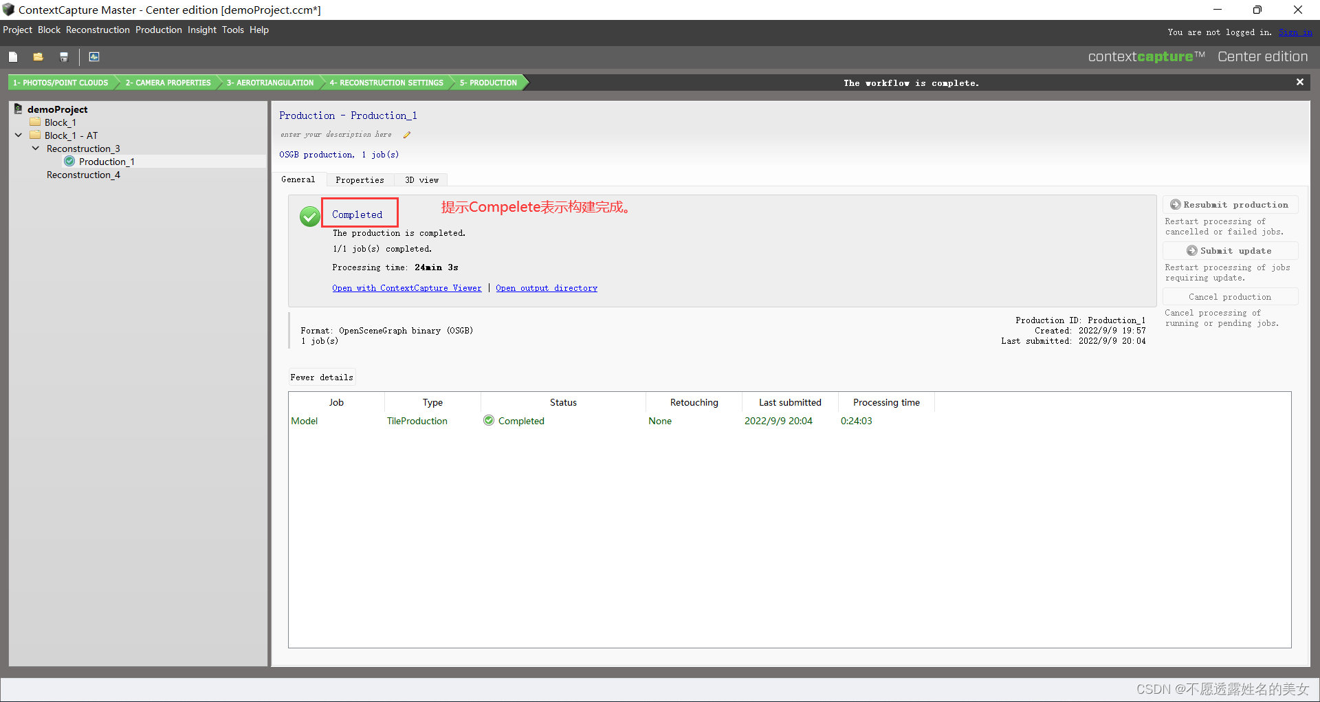Open the Production menu

coord(159,30)
